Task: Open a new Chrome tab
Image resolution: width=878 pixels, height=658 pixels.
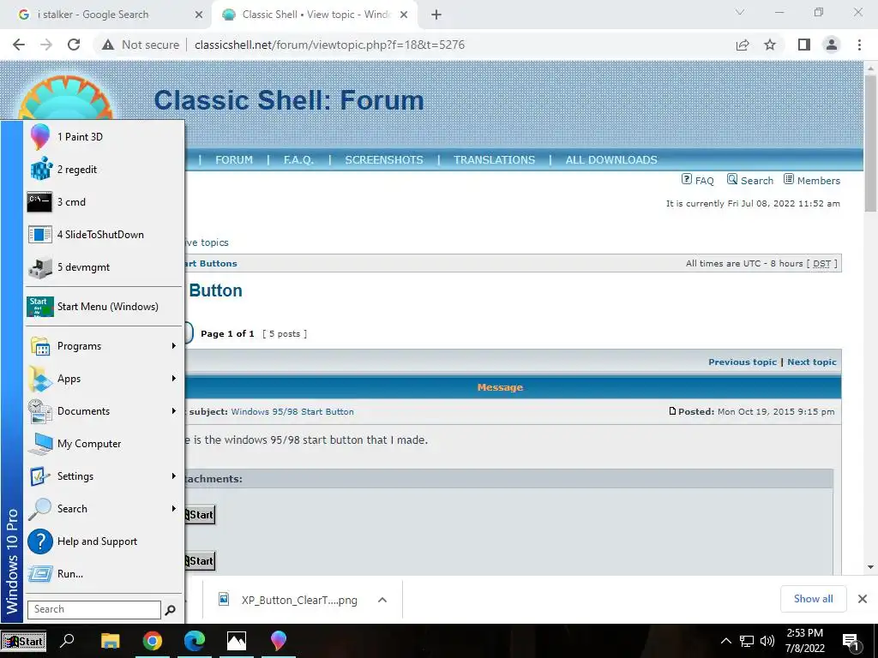Action: (x=436, y=15)
